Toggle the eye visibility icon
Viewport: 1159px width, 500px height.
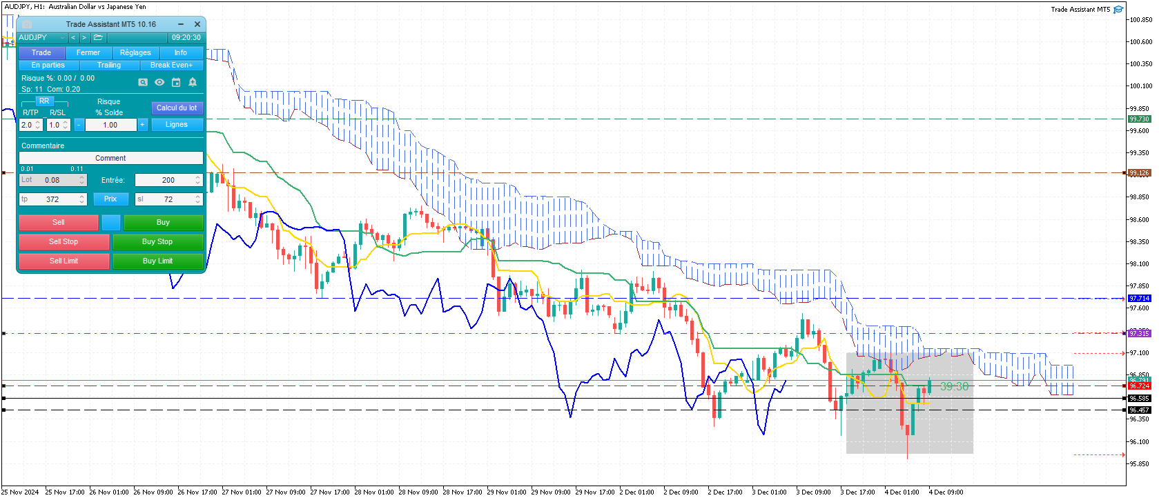click(159, 82)
